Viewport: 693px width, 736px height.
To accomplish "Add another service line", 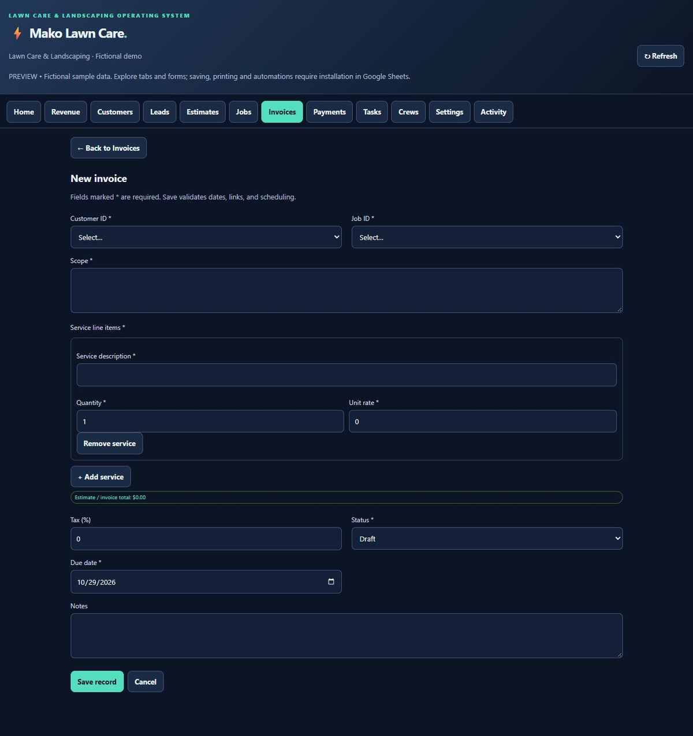I will tap(100, 477).
